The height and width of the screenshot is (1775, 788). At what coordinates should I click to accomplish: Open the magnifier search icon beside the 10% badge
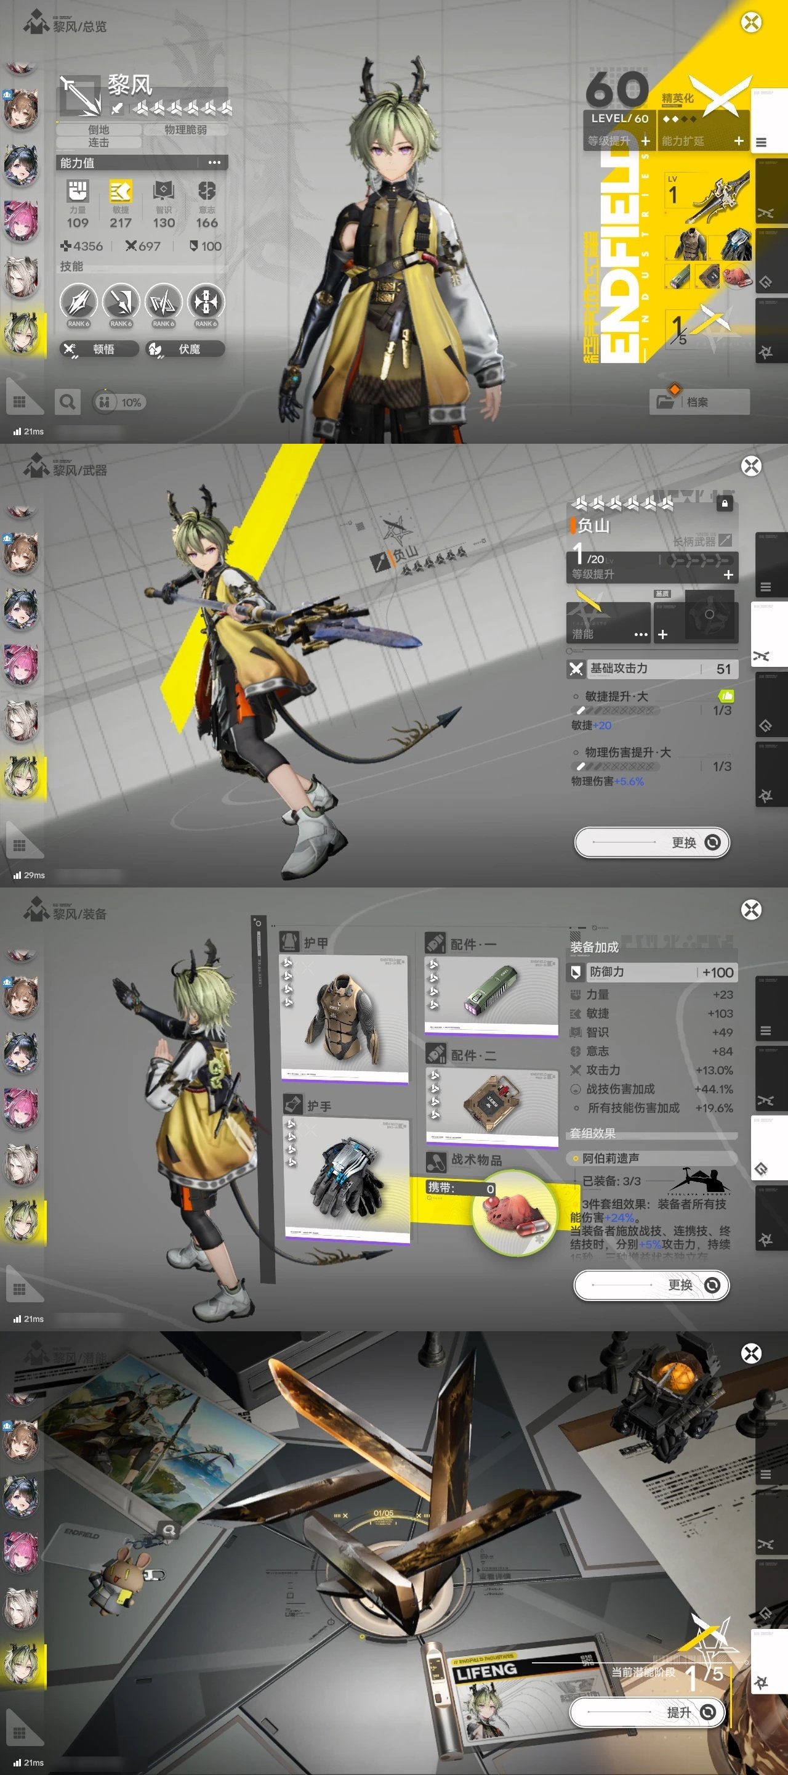(x=68, y=402)
